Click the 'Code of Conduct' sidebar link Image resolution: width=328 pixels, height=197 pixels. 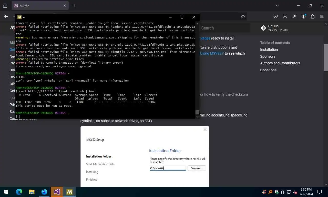tap(23, 119)
